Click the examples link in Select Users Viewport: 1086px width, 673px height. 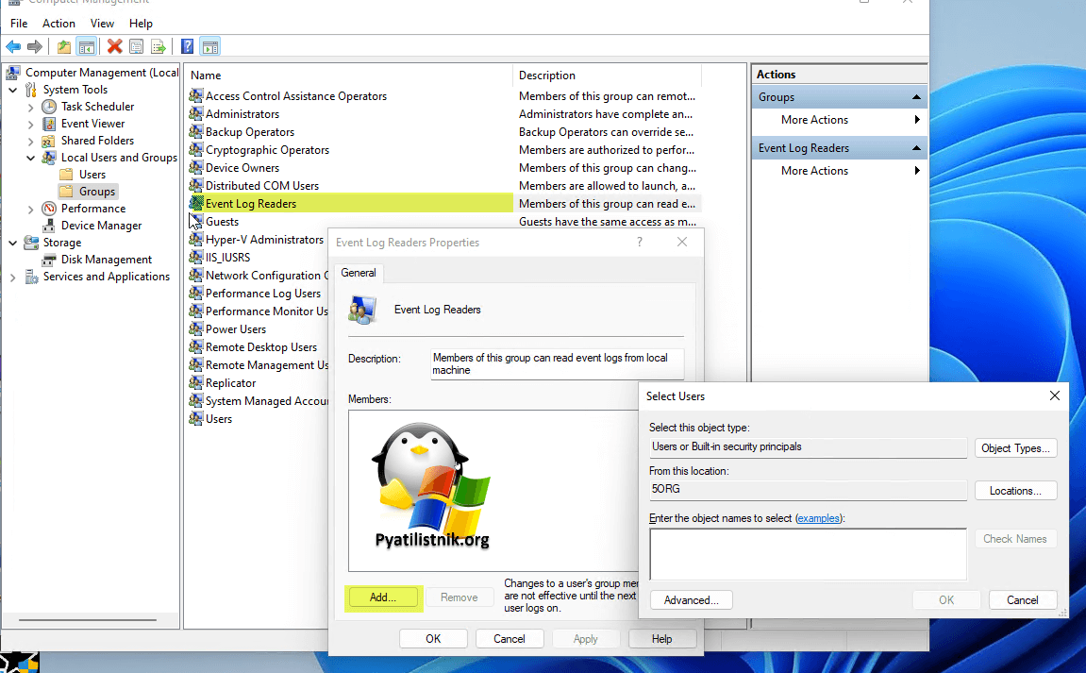click(818, 518)
